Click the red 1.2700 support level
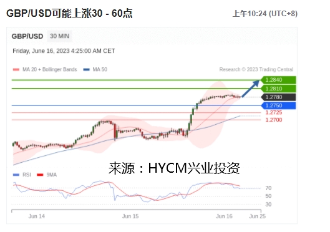The width and height of the screenshot is (330, 232). (274, 120)
